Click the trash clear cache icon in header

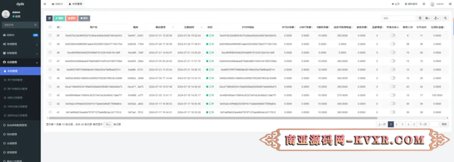pos(406,4)
